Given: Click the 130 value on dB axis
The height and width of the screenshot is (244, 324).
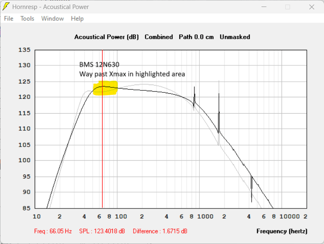Looking at the screenshot, I should [25, 65].
